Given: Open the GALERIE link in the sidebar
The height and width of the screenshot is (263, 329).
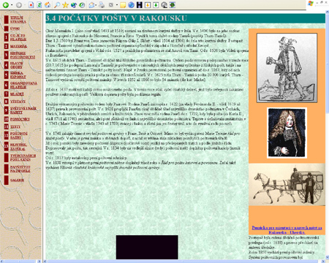Looking at the screenshot, I should [17, 180].
